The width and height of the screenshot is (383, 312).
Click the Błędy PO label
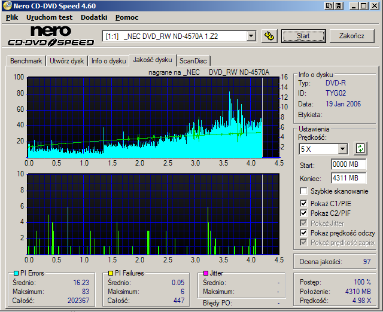(217, 303)
